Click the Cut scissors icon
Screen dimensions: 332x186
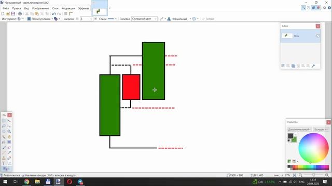27,14
